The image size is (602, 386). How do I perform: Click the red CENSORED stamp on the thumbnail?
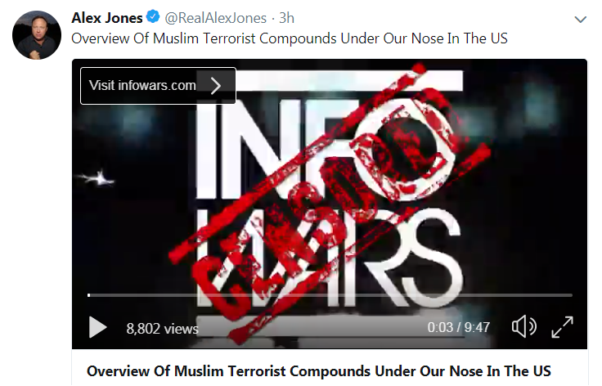(330, 204)
